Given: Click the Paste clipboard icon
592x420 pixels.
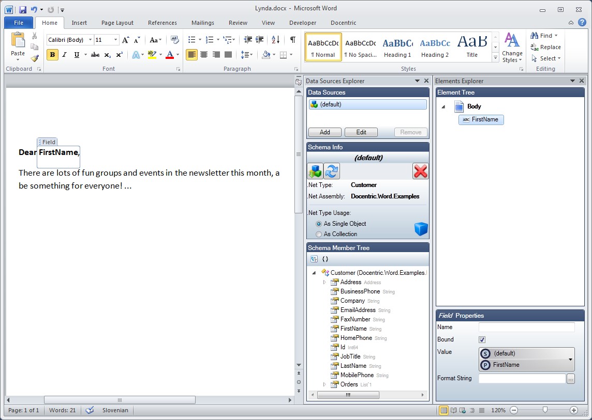Looking at the screenshot, I should pyautogui.click(x=18, y=41).
